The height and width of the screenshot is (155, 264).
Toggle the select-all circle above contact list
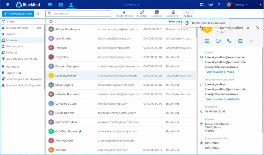click(x=51, y=21)
